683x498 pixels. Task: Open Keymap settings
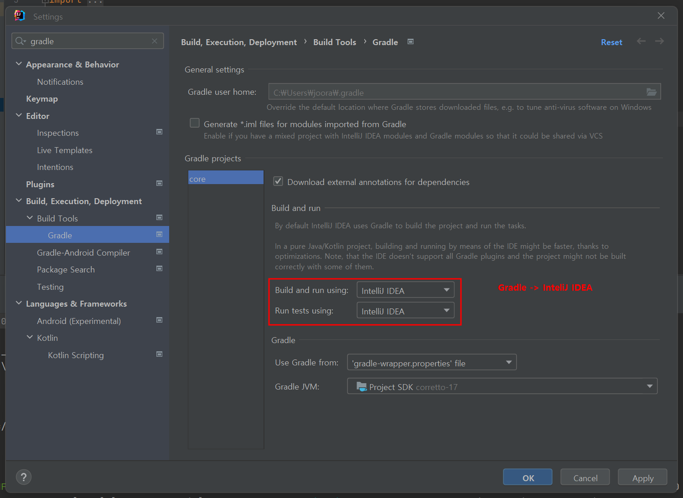click(42, 99)
